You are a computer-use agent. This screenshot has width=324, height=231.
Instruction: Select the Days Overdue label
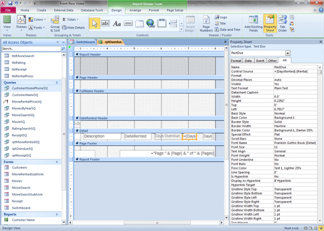pyautogui.click(x=168, y=136)
